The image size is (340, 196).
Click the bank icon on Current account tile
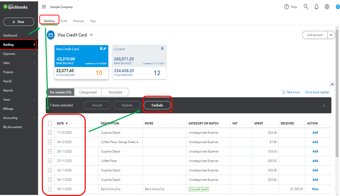point(162,48)
